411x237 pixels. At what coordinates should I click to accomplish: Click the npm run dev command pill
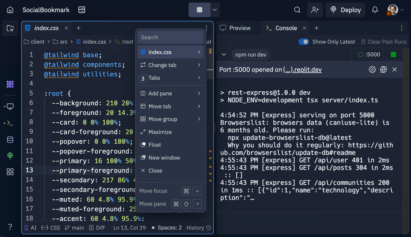point(251,54)
